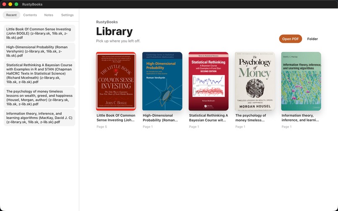Maximize the RustyBooks window with green button
This screenshot has width=338, height=211.
(16, 4)
